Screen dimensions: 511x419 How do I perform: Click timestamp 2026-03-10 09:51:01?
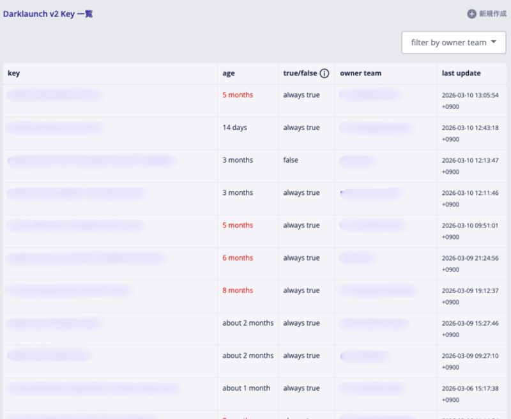point(470,231)
